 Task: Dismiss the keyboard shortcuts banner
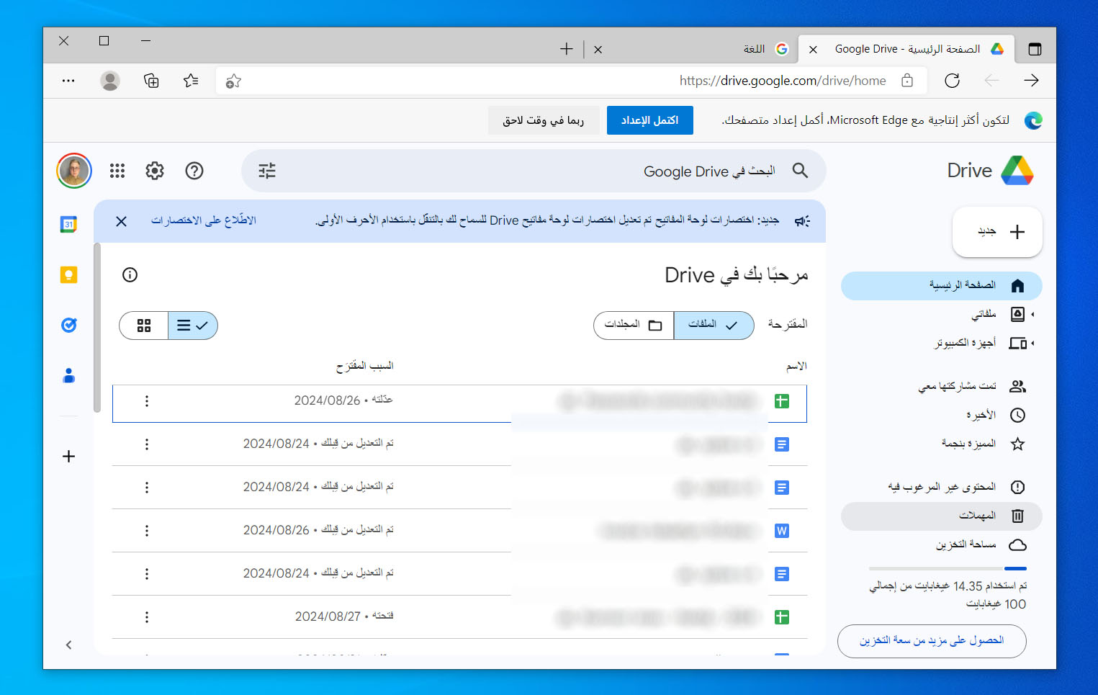coord(121,221)
